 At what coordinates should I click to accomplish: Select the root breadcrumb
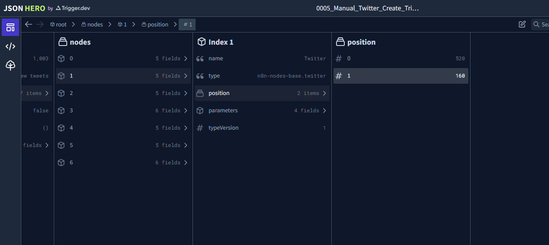click(58, 25)
